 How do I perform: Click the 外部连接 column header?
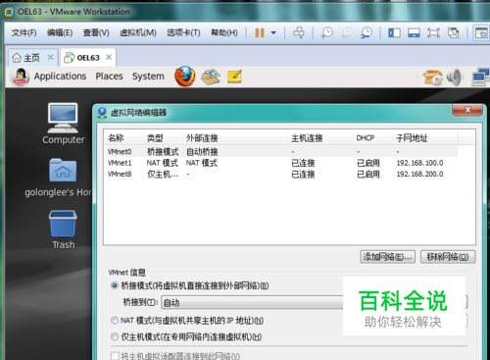(235, 138)
